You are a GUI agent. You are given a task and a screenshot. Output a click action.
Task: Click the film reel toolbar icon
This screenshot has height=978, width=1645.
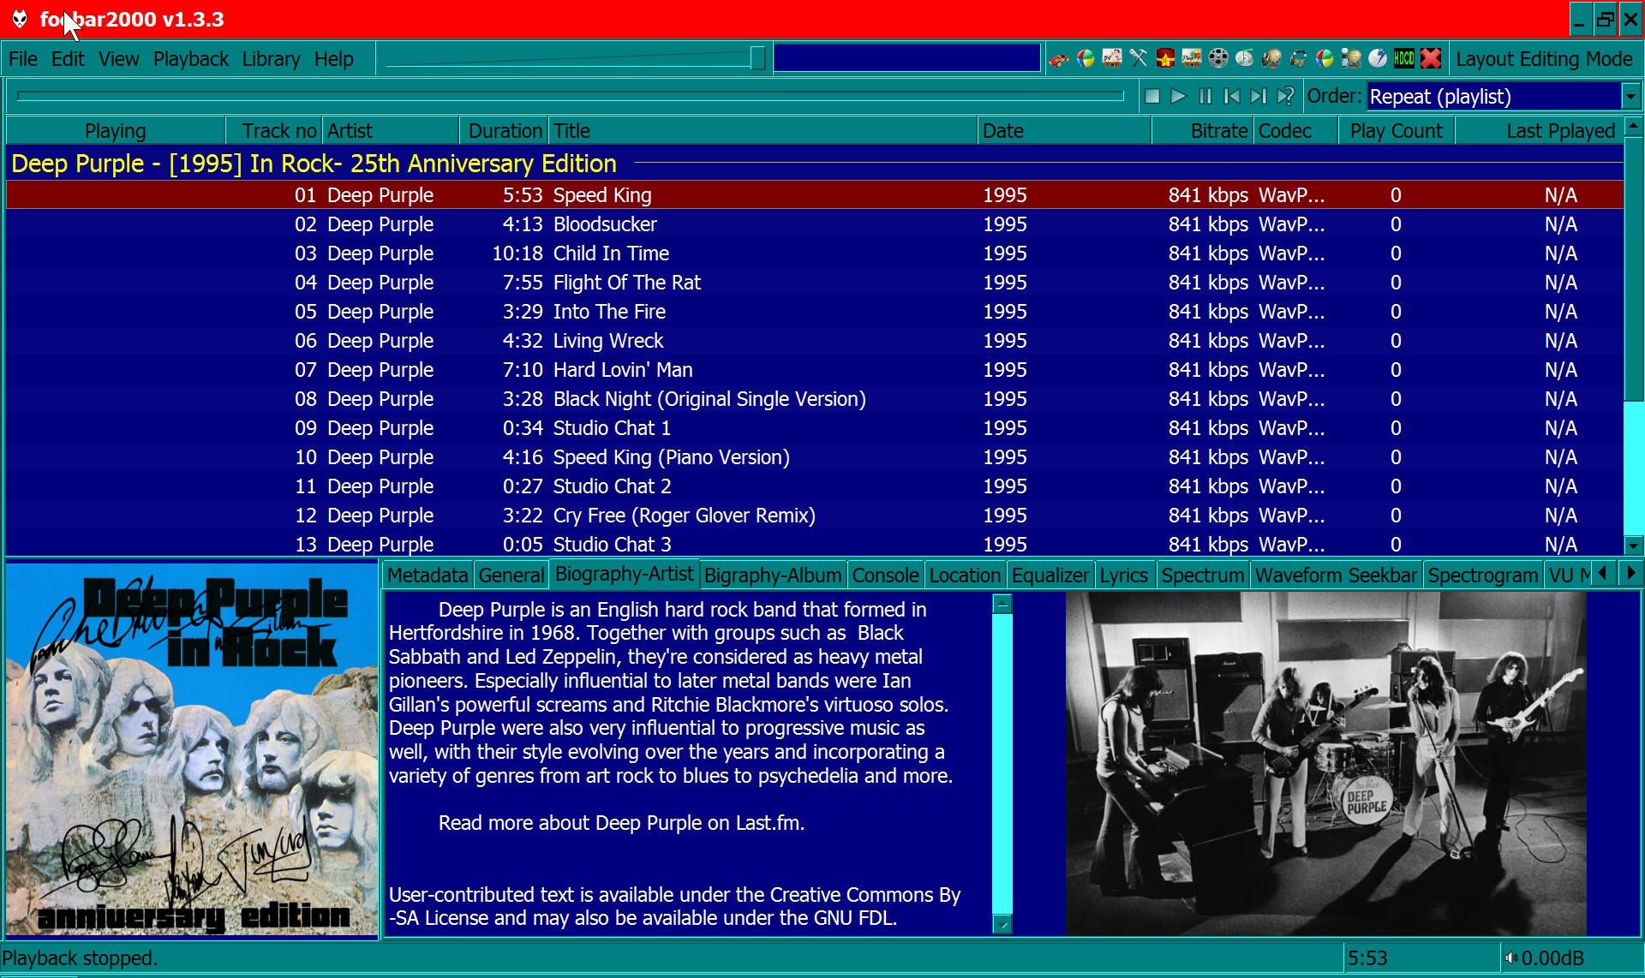point(1218,58)
